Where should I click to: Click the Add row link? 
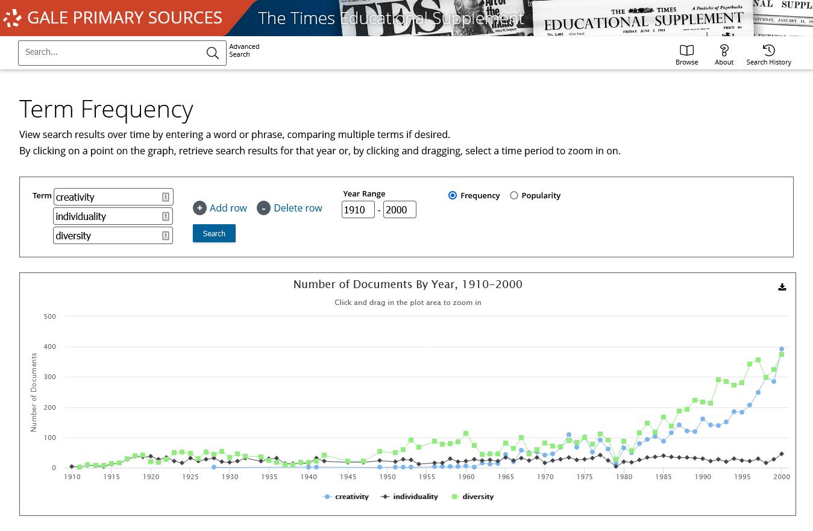[228, 208]
